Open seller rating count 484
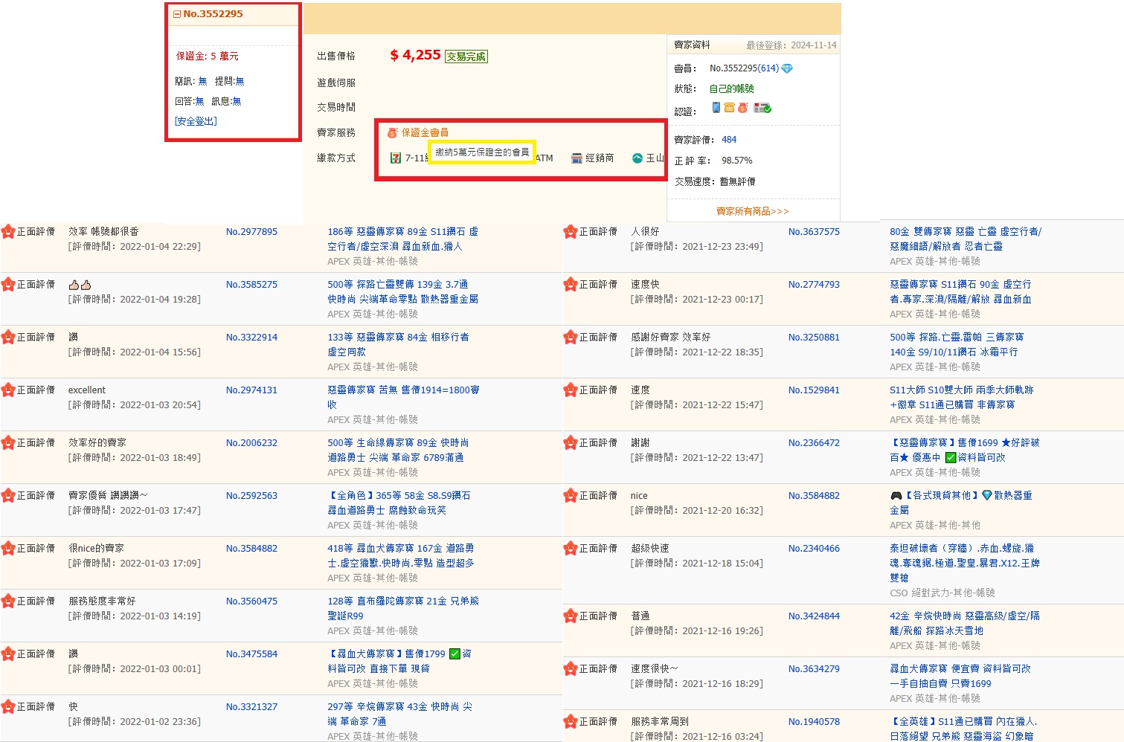Viewport: 1124px width, 742px height. [729, 140]
